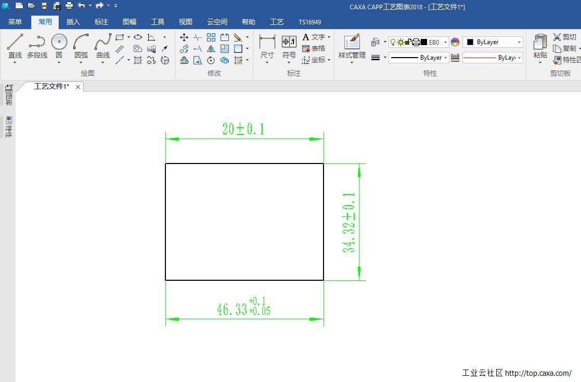Viewport: 581px width, 382px height.
Task: Close the 工艺文件1* document tab
Action: coord(78,87)
